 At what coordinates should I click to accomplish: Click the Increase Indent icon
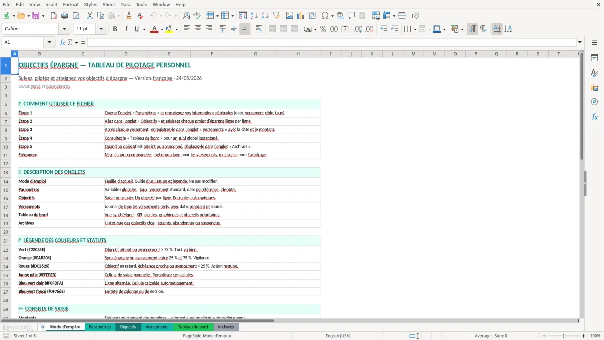(x=384, y=29)
